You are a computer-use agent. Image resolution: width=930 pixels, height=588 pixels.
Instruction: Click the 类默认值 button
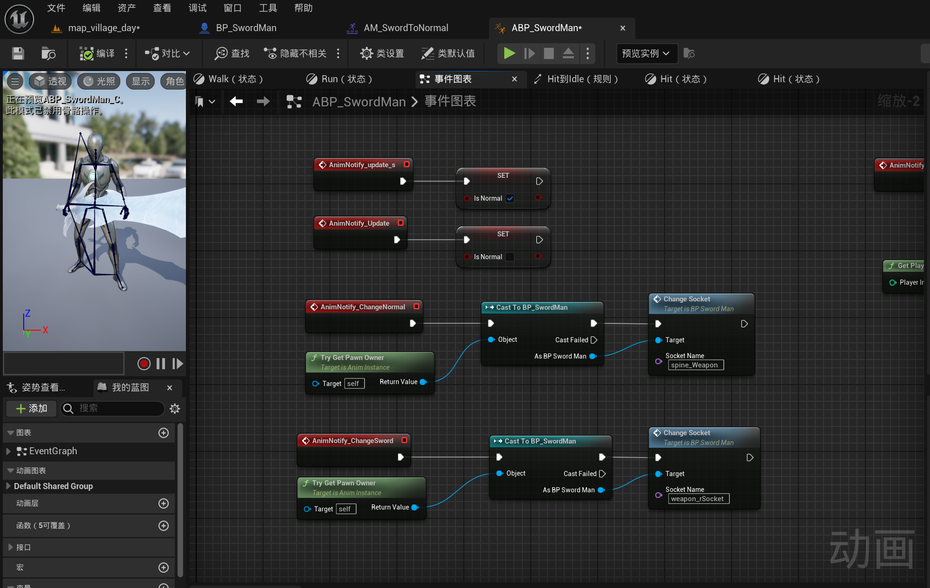448,53
